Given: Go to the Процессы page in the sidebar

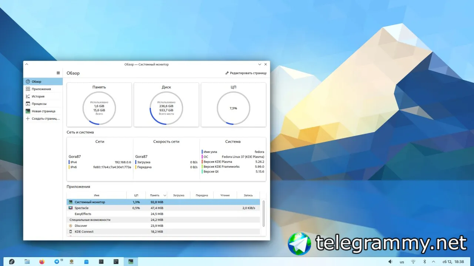Looking at the screenshot, I should click(43, 104).
